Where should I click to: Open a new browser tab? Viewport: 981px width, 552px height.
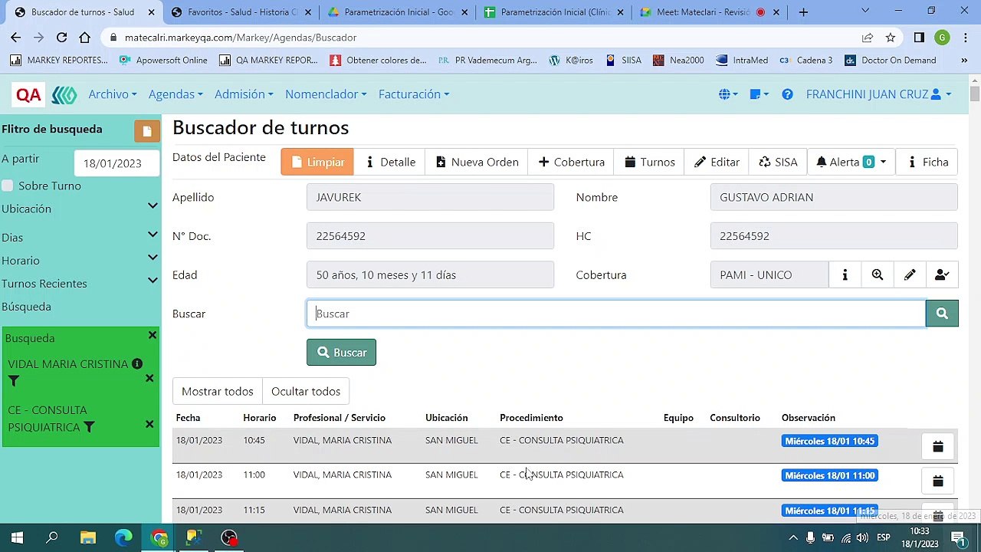(803, 12)
